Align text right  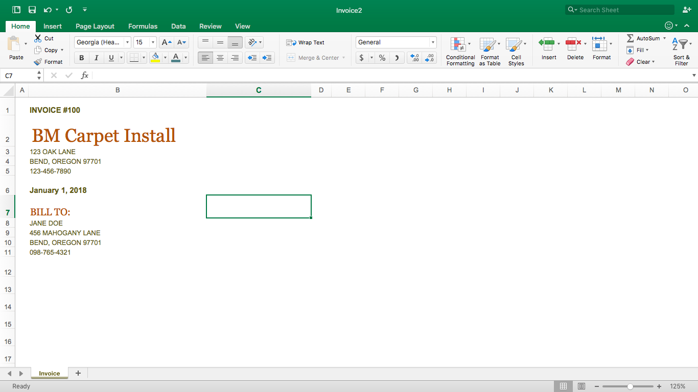tap(235, 58)
